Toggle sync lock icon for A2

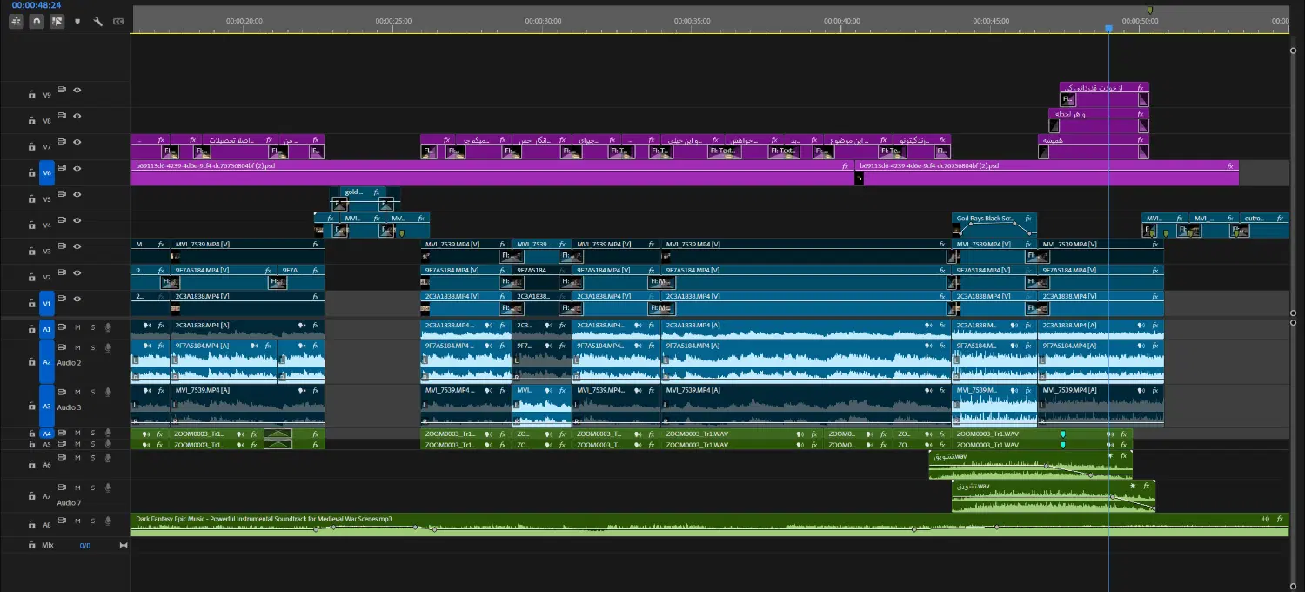63,347
